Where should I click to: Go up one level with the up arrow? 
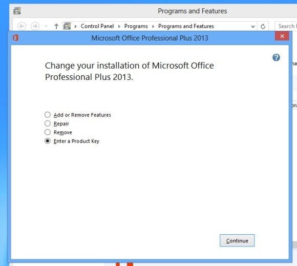pyautogui.click(x=56, y=26)
